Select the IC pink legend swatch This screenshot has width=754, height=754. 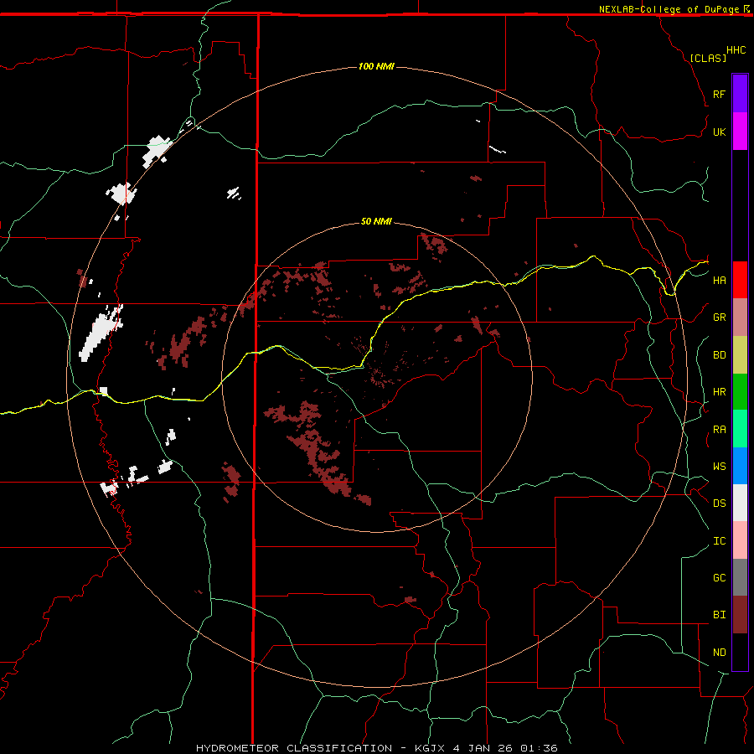[x=740, y=540]
